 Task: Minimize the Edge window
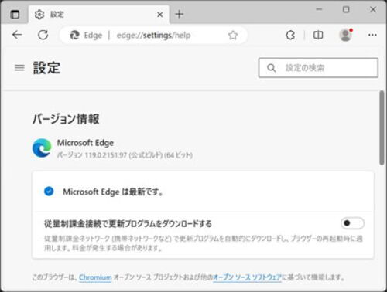coord(319,9)
